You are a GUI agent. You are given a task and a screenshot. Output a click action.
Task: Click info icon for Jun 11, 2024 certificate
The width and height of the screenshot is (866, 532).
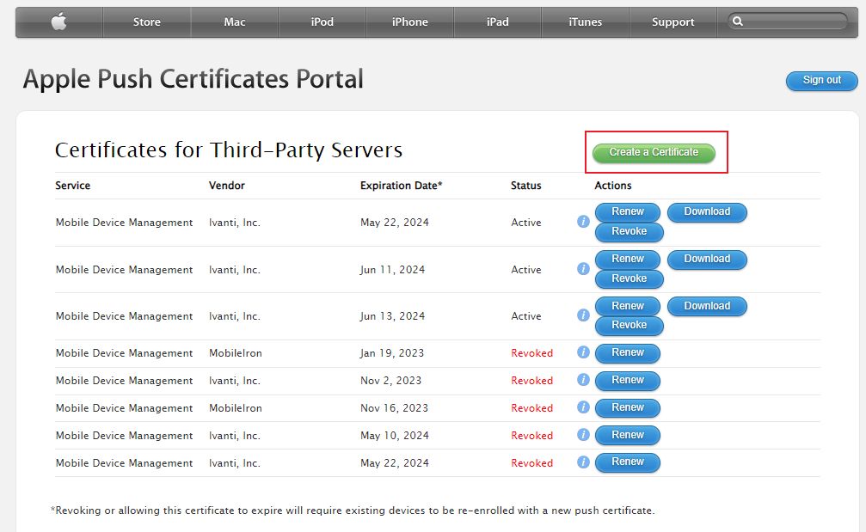pyautogui.click(x=583, y=269)
